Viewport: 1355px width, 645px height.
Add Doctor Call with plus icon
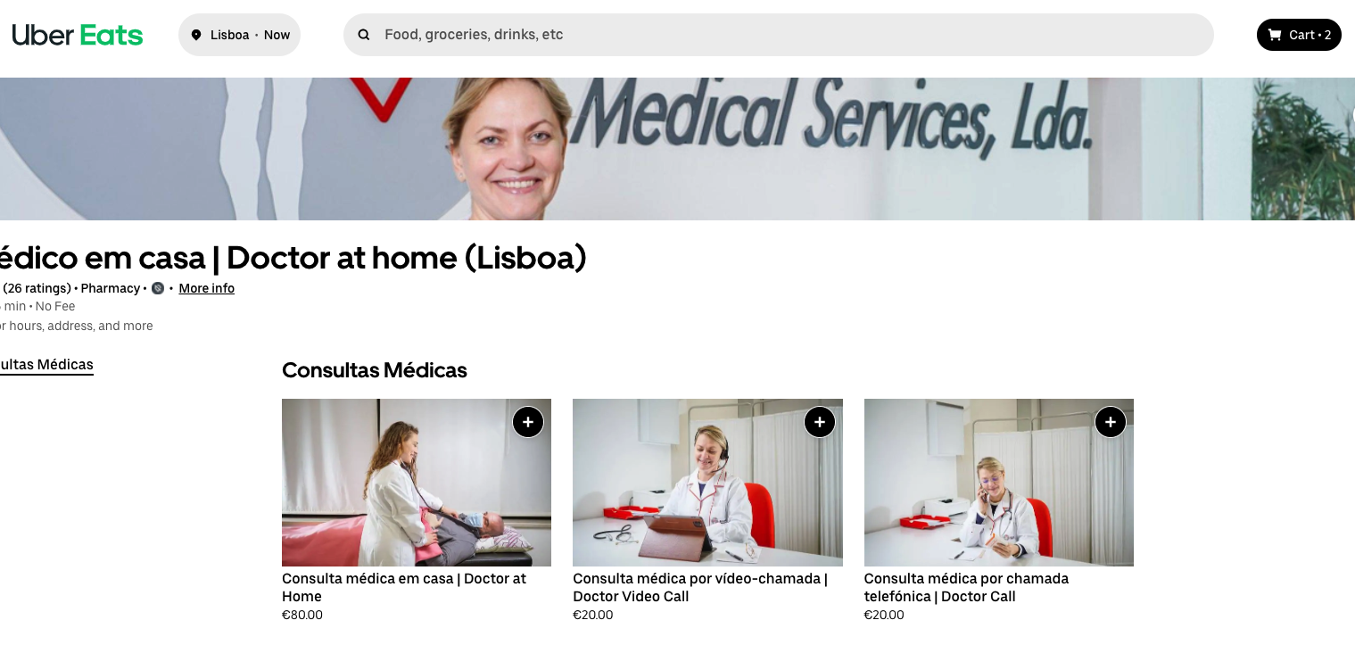pyautogui.click(x=1111, y=422)
